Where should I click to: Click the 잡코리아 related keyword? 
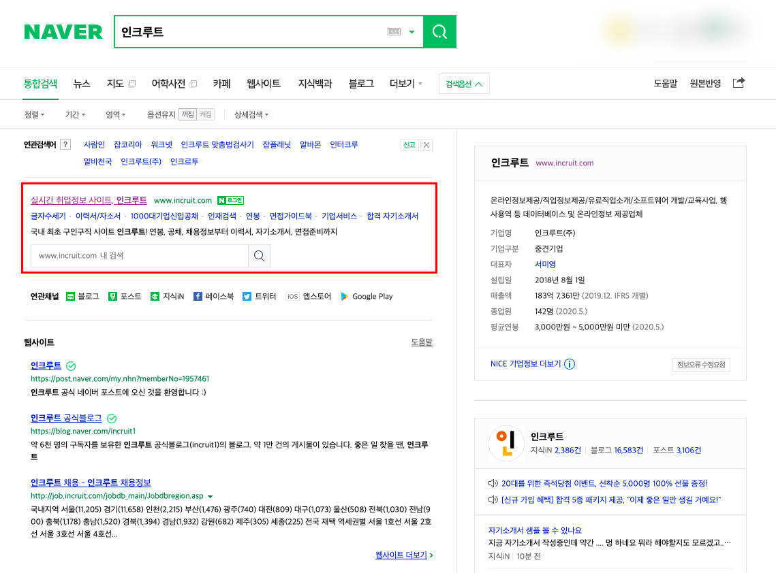[x=127, y=144]
